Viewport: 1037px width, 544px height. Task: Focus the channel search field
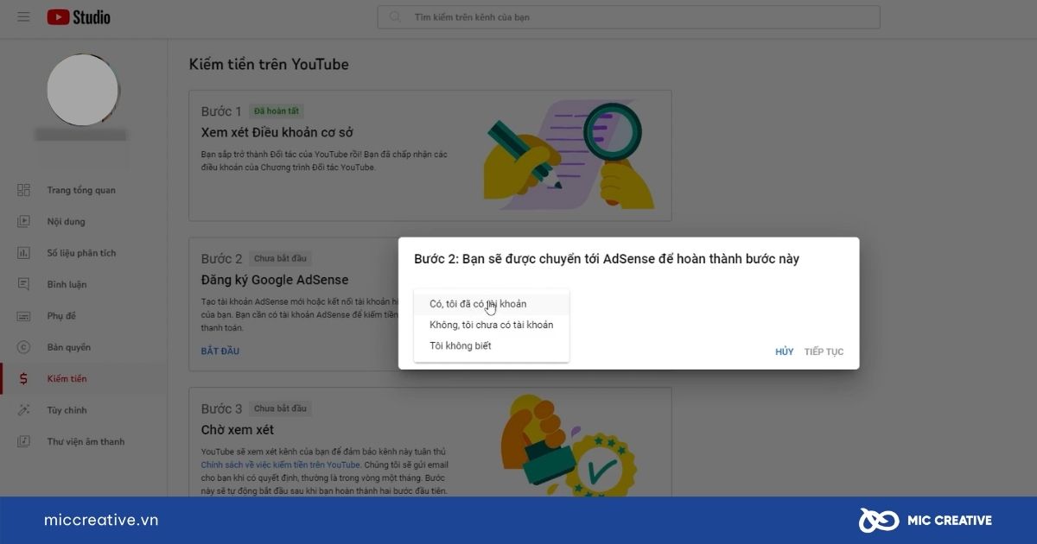coord(628,17)
